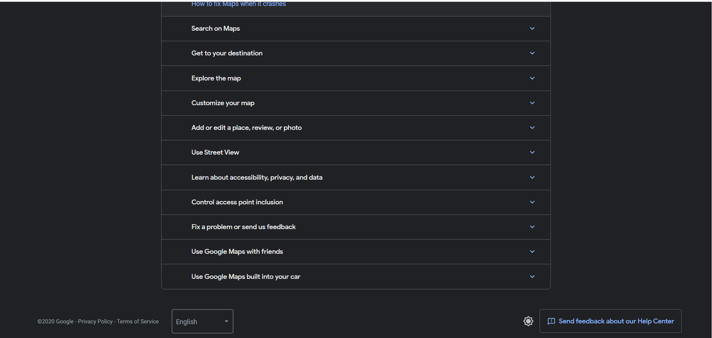712x338 pixels.
Task: Open How to fix Maps when it crashes link
Action: pyautogui.click(x=238, y=4)
